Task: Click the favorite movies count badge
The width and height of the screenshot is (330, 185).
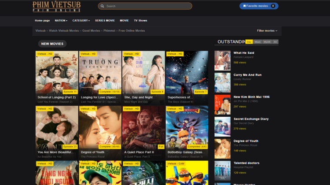Action: tap(273, 6)
